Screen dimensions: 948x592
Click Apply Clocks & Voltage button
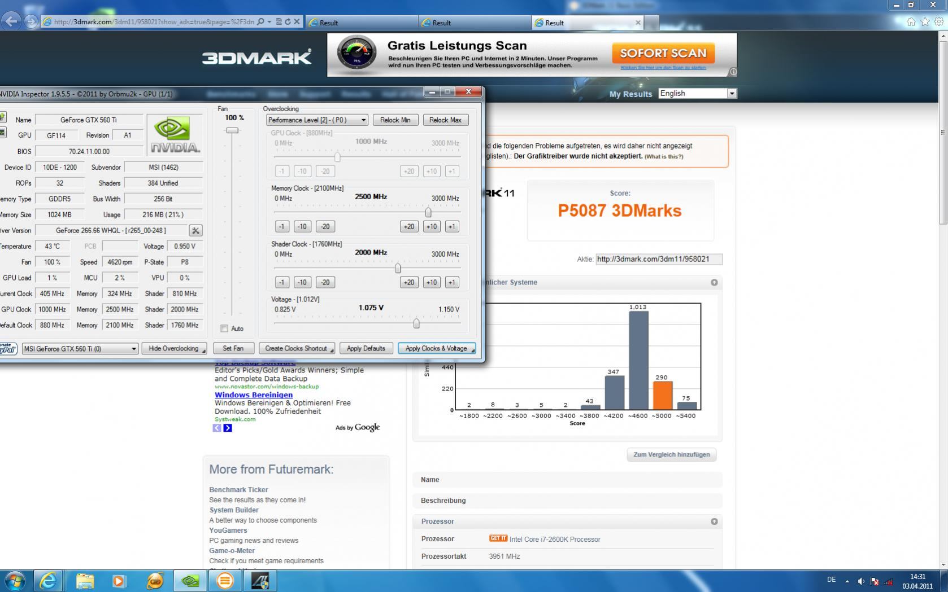(x=436, y=348)
